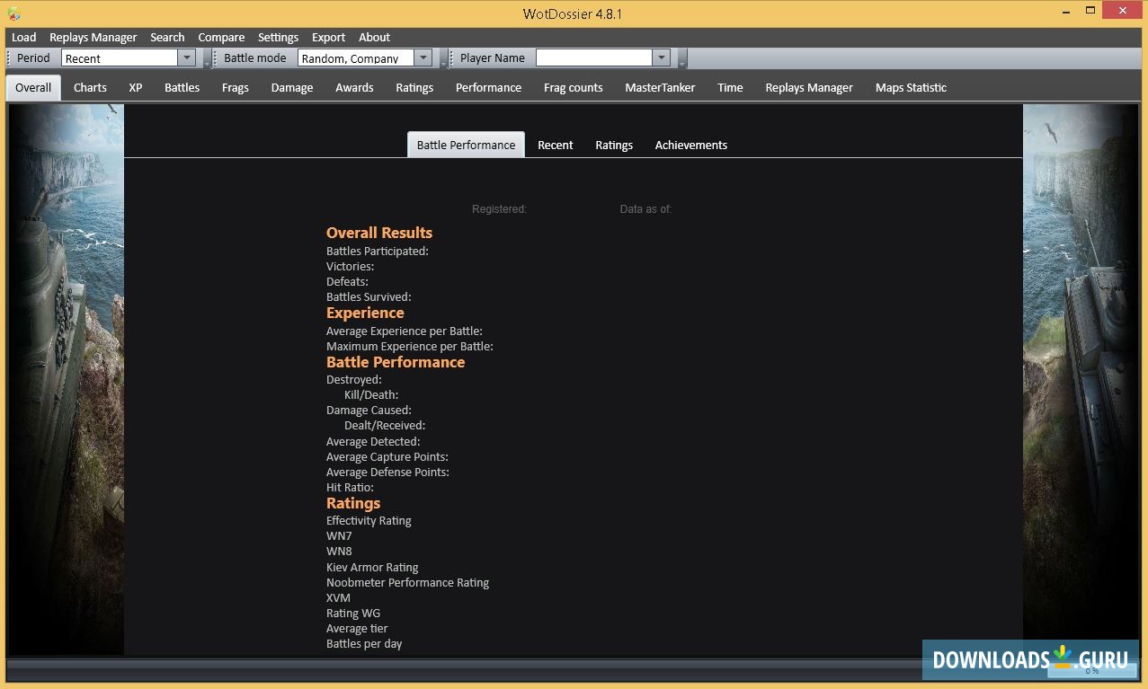
Task: Open the Player Name dropdown list
Action: tap(662, 58)
